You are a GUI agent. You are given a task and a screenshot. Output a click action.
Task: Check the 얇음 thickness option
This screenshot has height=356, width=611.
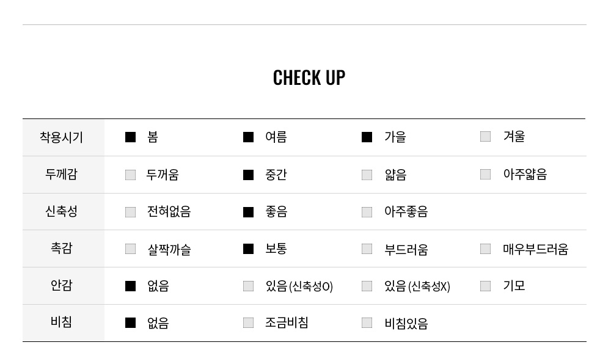click(367, 175)
